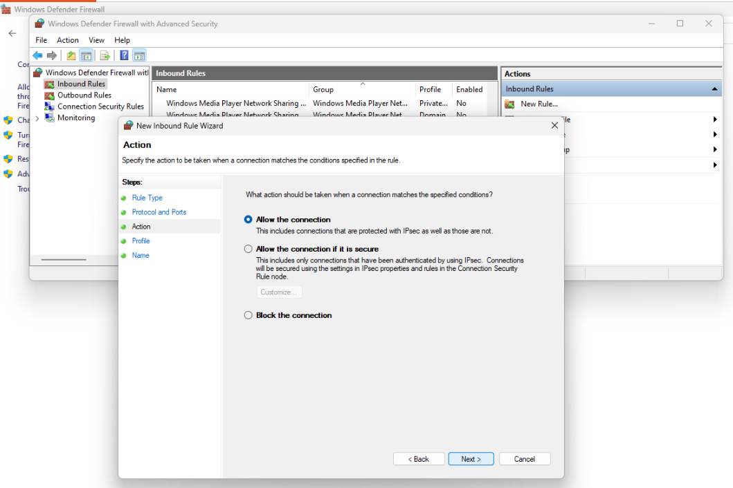This screenshot has height=488, width=733.
Task: Sort rules by the Name column header
Action: tap(230, 89)
